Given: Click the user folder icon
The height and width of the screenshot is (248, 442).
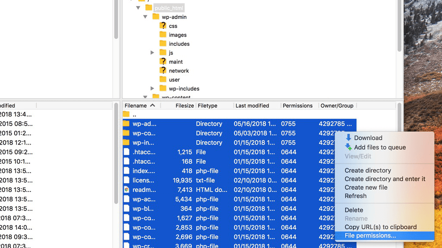Looking at the screenshot, I should click(163, 79).
